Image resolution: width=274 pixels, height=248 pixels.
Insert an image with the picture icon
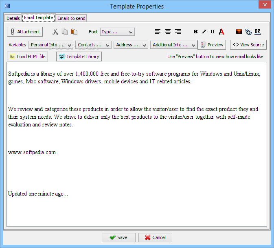coord(239,32)
